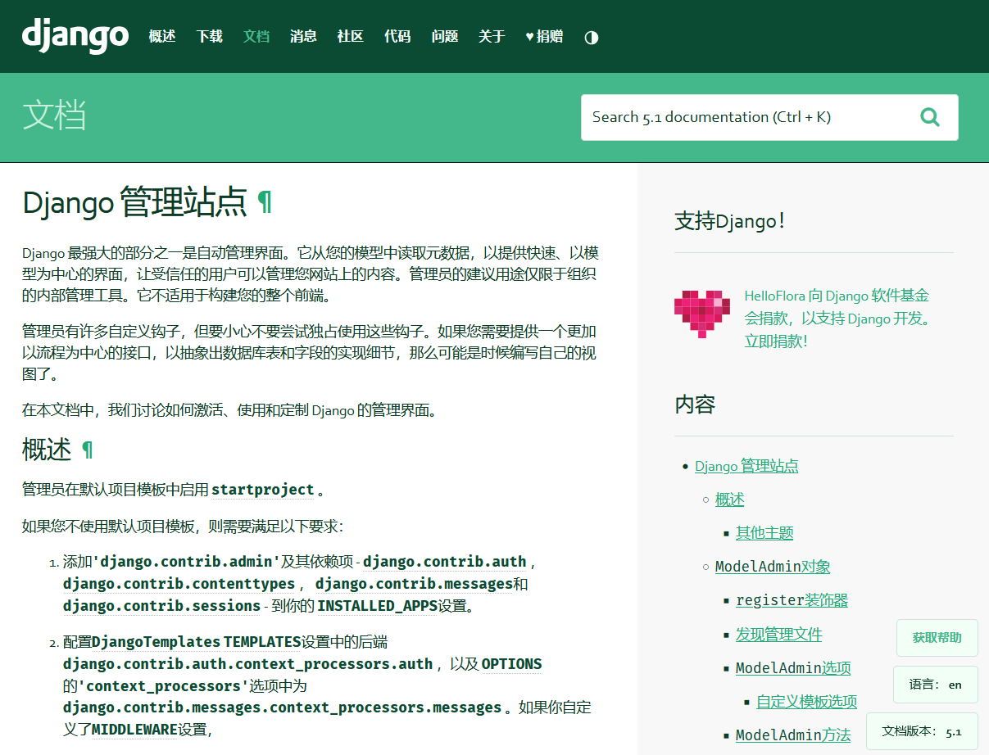The width and height of the screenshot is (989, 755).
Task: Focus the Search 5.1 documentation field
Action: (x=746, y=117)
